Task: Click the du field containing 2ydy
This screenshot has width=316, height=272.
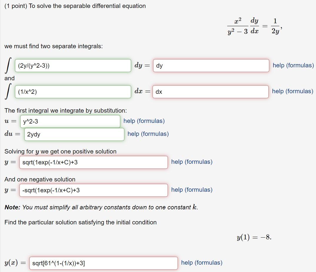Action: (x=73, y=134)
